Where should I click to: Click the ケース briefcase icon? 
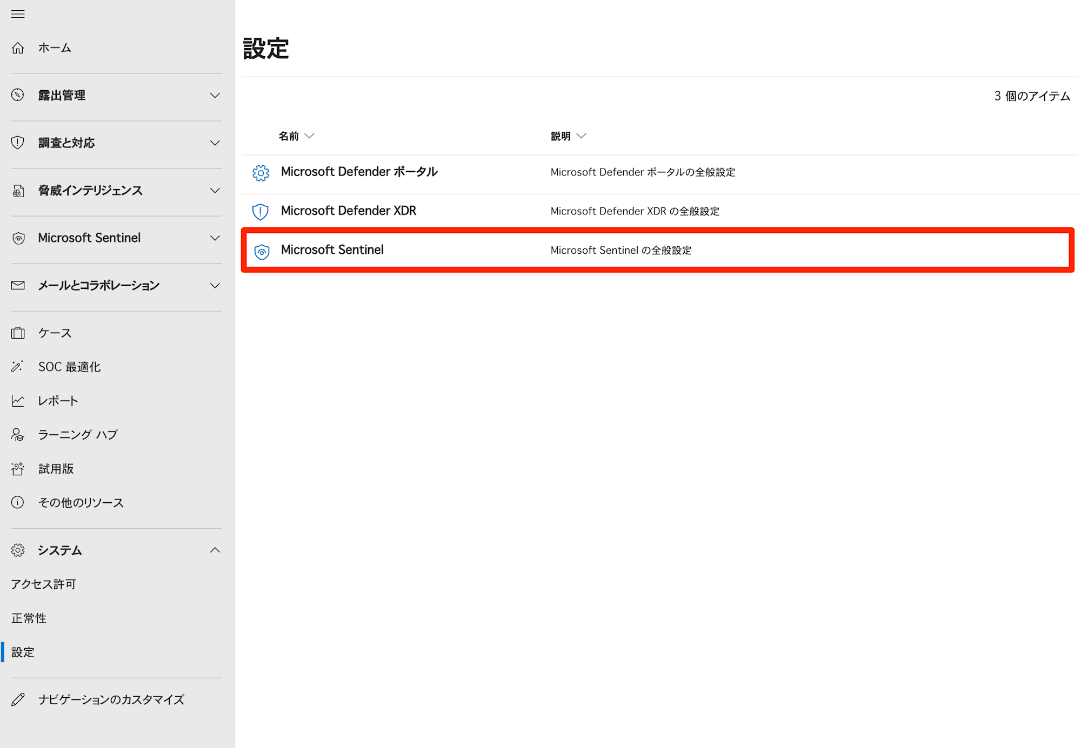point(18,333)
